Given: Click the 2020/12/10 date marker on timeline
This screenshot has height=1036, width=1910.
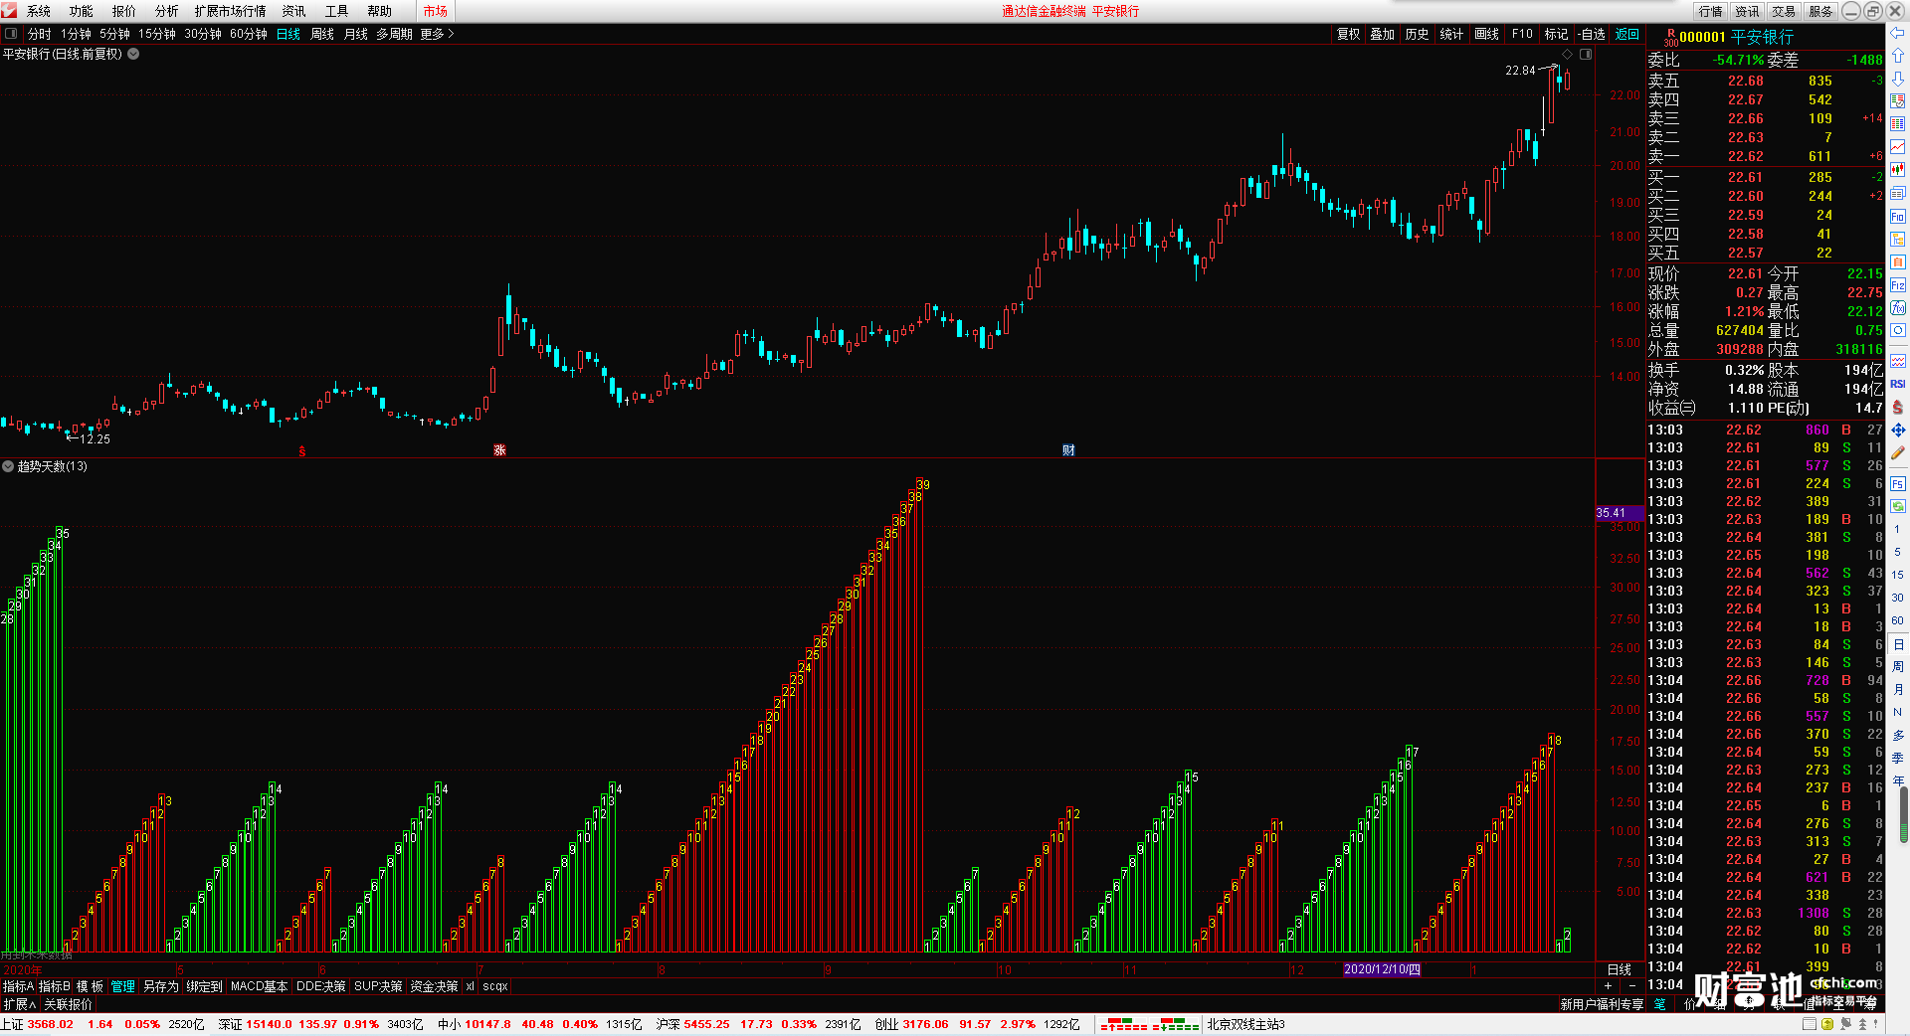Looking at the screenshot, I should click(1382, 969).
